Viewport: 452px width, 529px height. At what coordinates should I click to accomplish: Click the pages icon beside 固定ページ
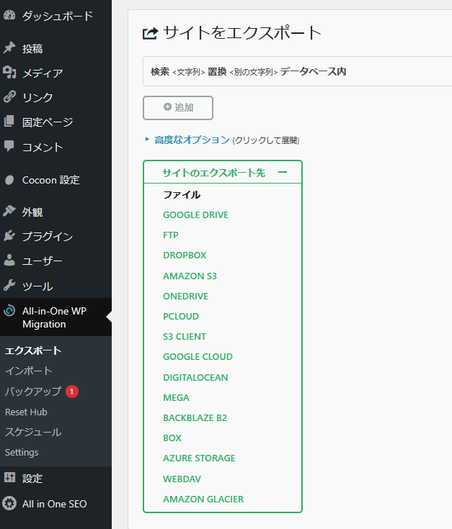click(9, 122)
